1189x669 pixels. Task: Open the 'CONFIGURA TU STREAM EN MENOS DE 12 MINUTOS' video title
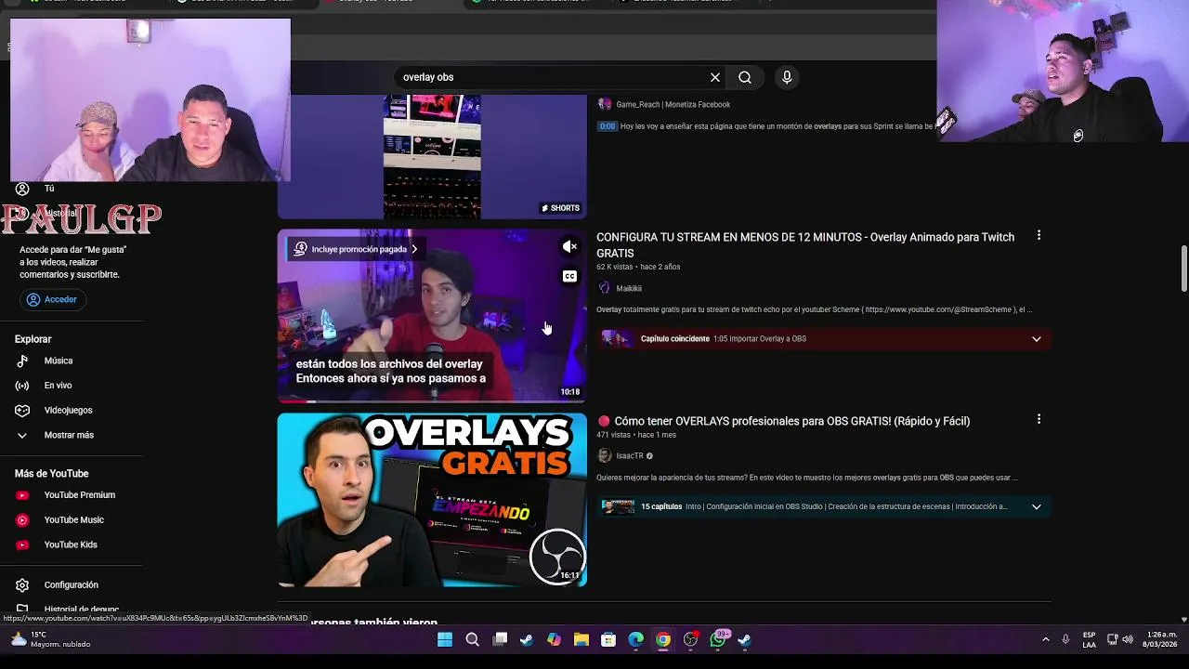pyautogui.click(x=805, y=245)
